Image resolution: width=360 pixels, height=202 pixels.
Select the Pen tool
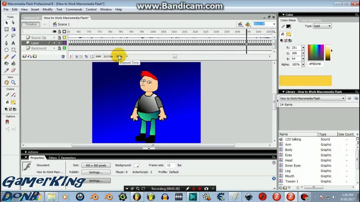[6, 43]
